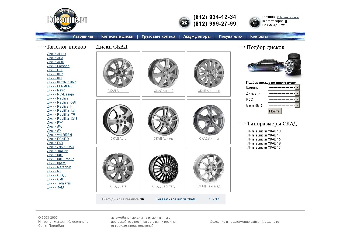Click the cart item count 0 link

(286, 21)
